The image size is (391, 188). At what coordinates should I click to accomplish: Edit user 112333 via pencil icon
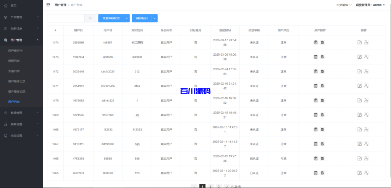[360, 130]
